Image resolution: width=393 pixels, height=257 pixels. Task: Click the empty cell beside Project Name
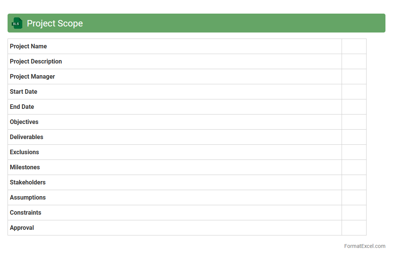tap(354, 46)
